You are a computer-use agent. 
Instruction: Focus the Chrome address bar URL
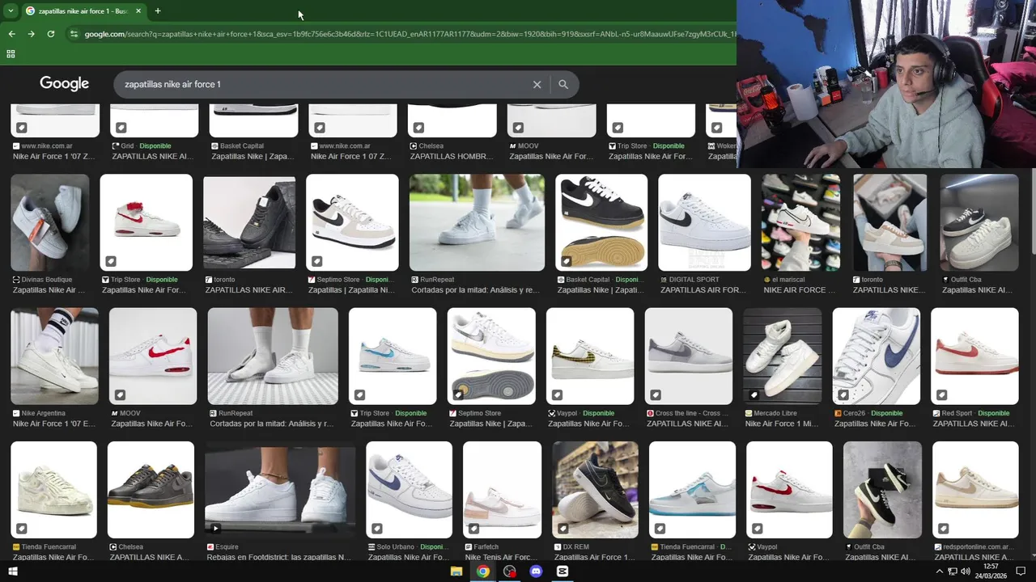pyautogui.click(x=409, y=34)
